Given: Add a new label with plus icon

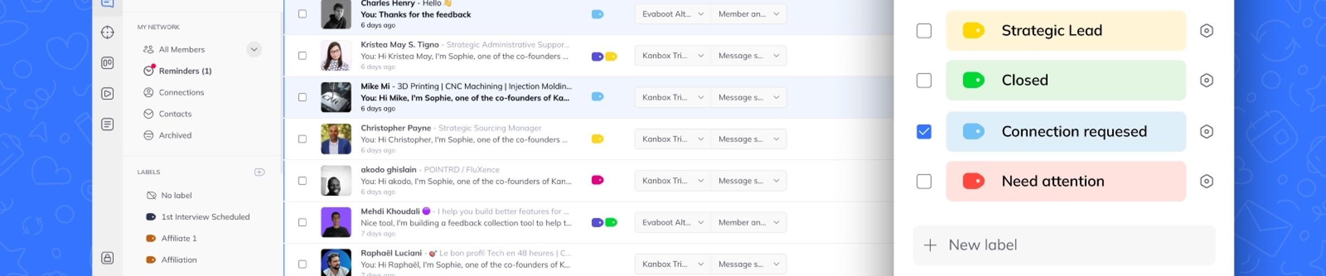Looking at the screenshot, I should point(259,172).
